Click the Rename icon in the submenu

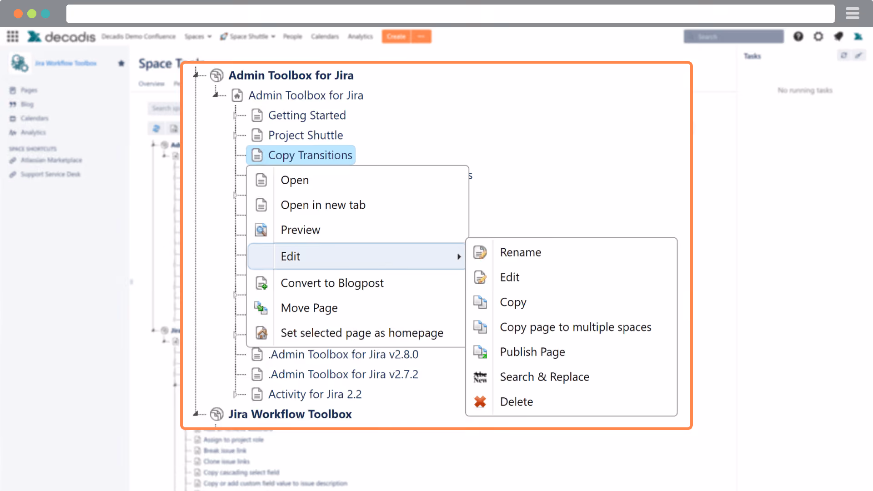tap(480, 252)
